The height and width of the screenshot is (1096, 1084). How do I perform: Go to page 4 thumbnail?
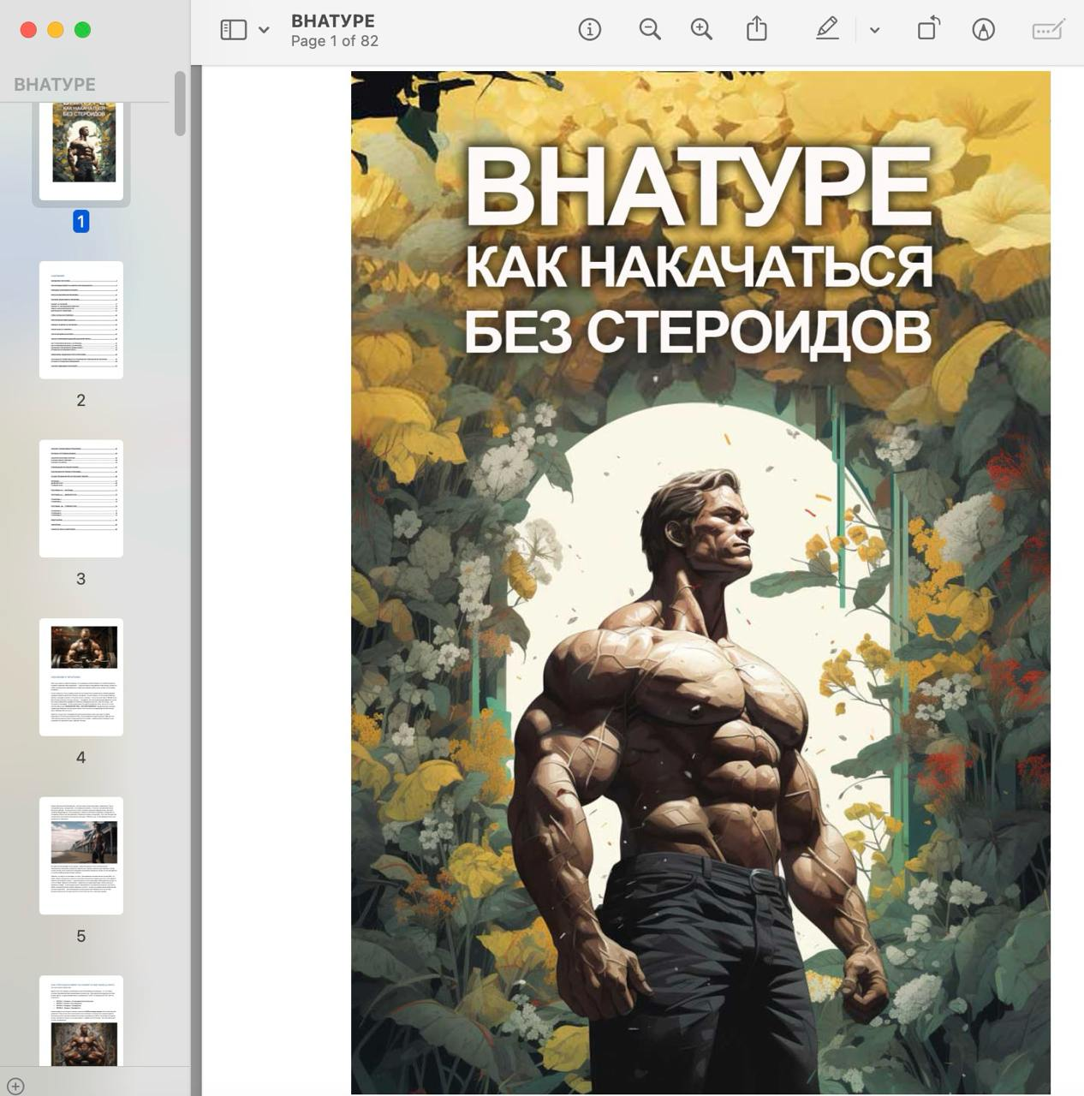pyautogui.click(x=81, y=676)
